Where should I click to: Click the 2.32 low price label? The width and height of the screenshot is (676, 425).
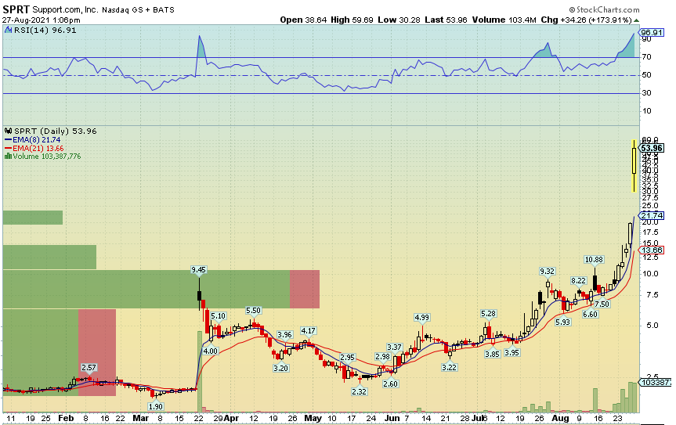(x=359, y=391)
